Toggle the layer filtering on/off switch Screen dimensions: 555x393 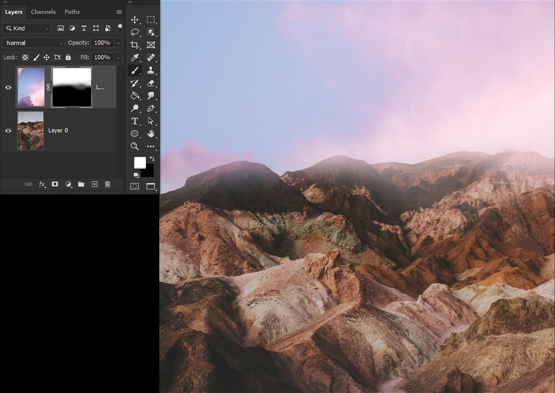[120, 27]
